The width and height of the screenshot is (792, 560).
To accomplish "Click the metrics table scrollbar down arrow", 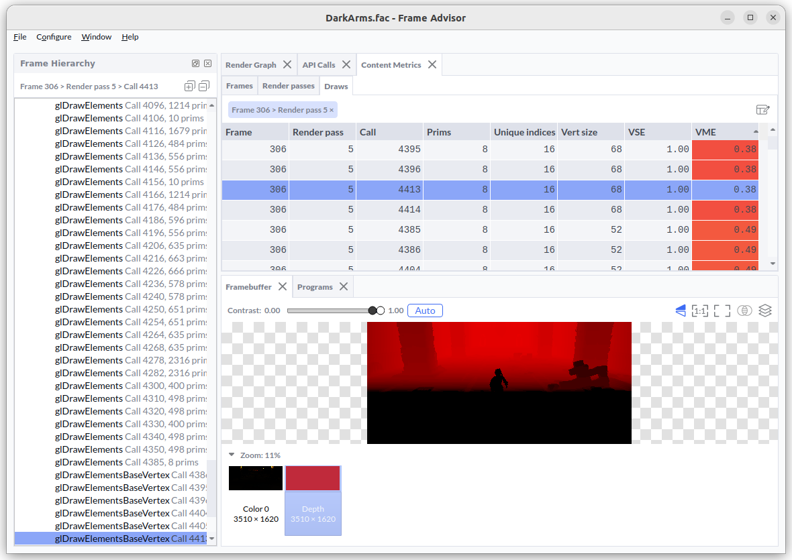I will pos(773,264).
